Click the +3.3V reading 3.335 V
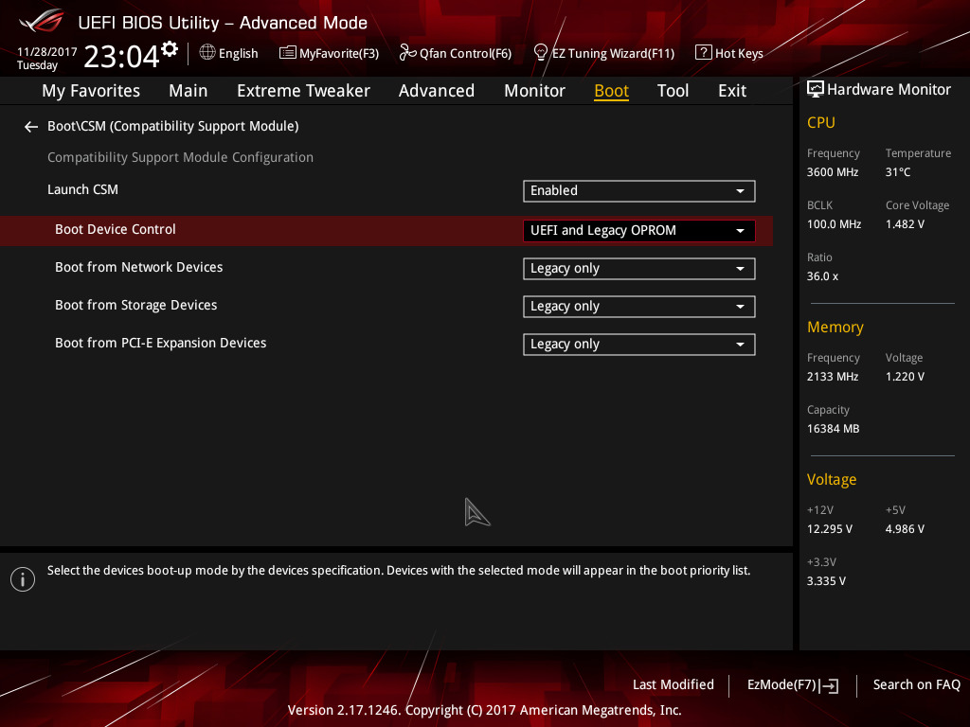 coord(826,581)
